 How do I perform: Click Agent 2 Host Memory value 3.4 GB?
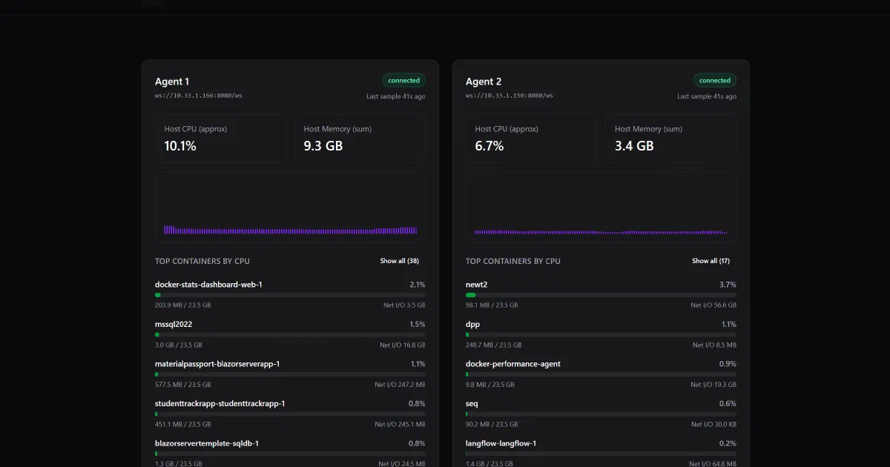coord(634,146)
